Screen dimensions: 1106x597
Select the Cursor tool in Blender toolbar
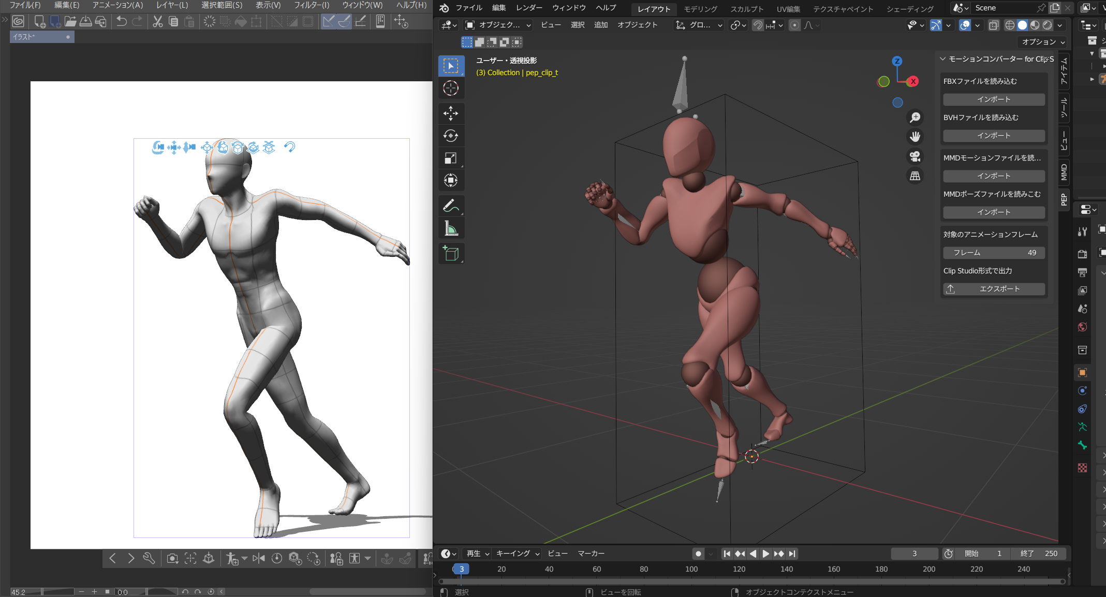click(451, 89)
